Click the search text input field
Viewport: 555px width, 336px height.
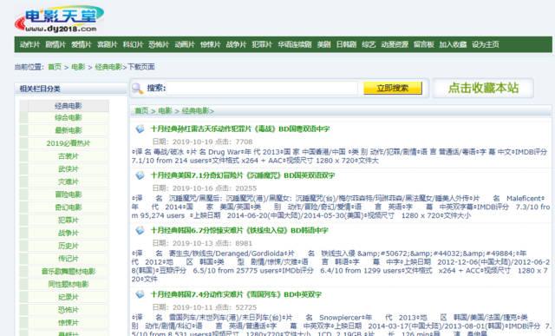(x=263, y=89)
